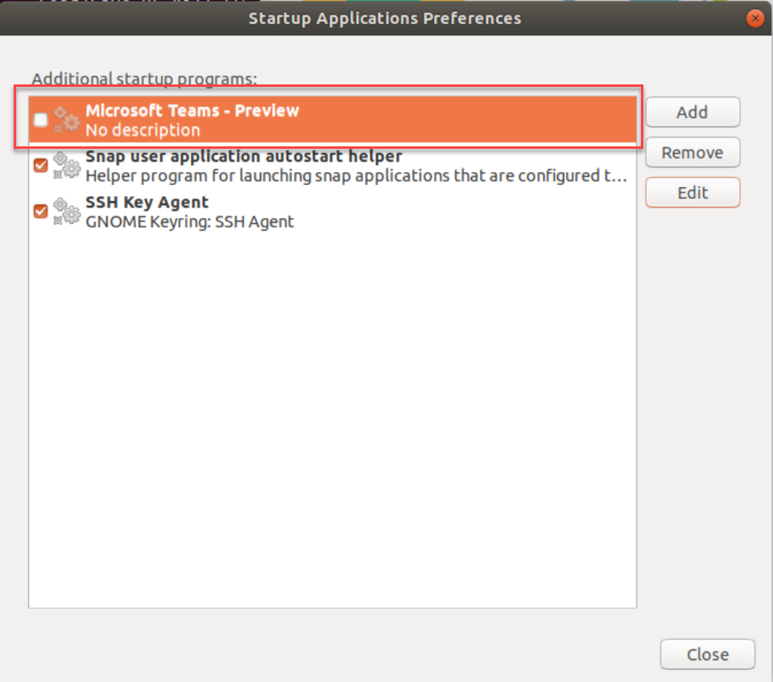Screen dimensions: 773x682
Task: Select the SSH Key Agent list entry
Action: pyautogui.click(x=322, y=210)
